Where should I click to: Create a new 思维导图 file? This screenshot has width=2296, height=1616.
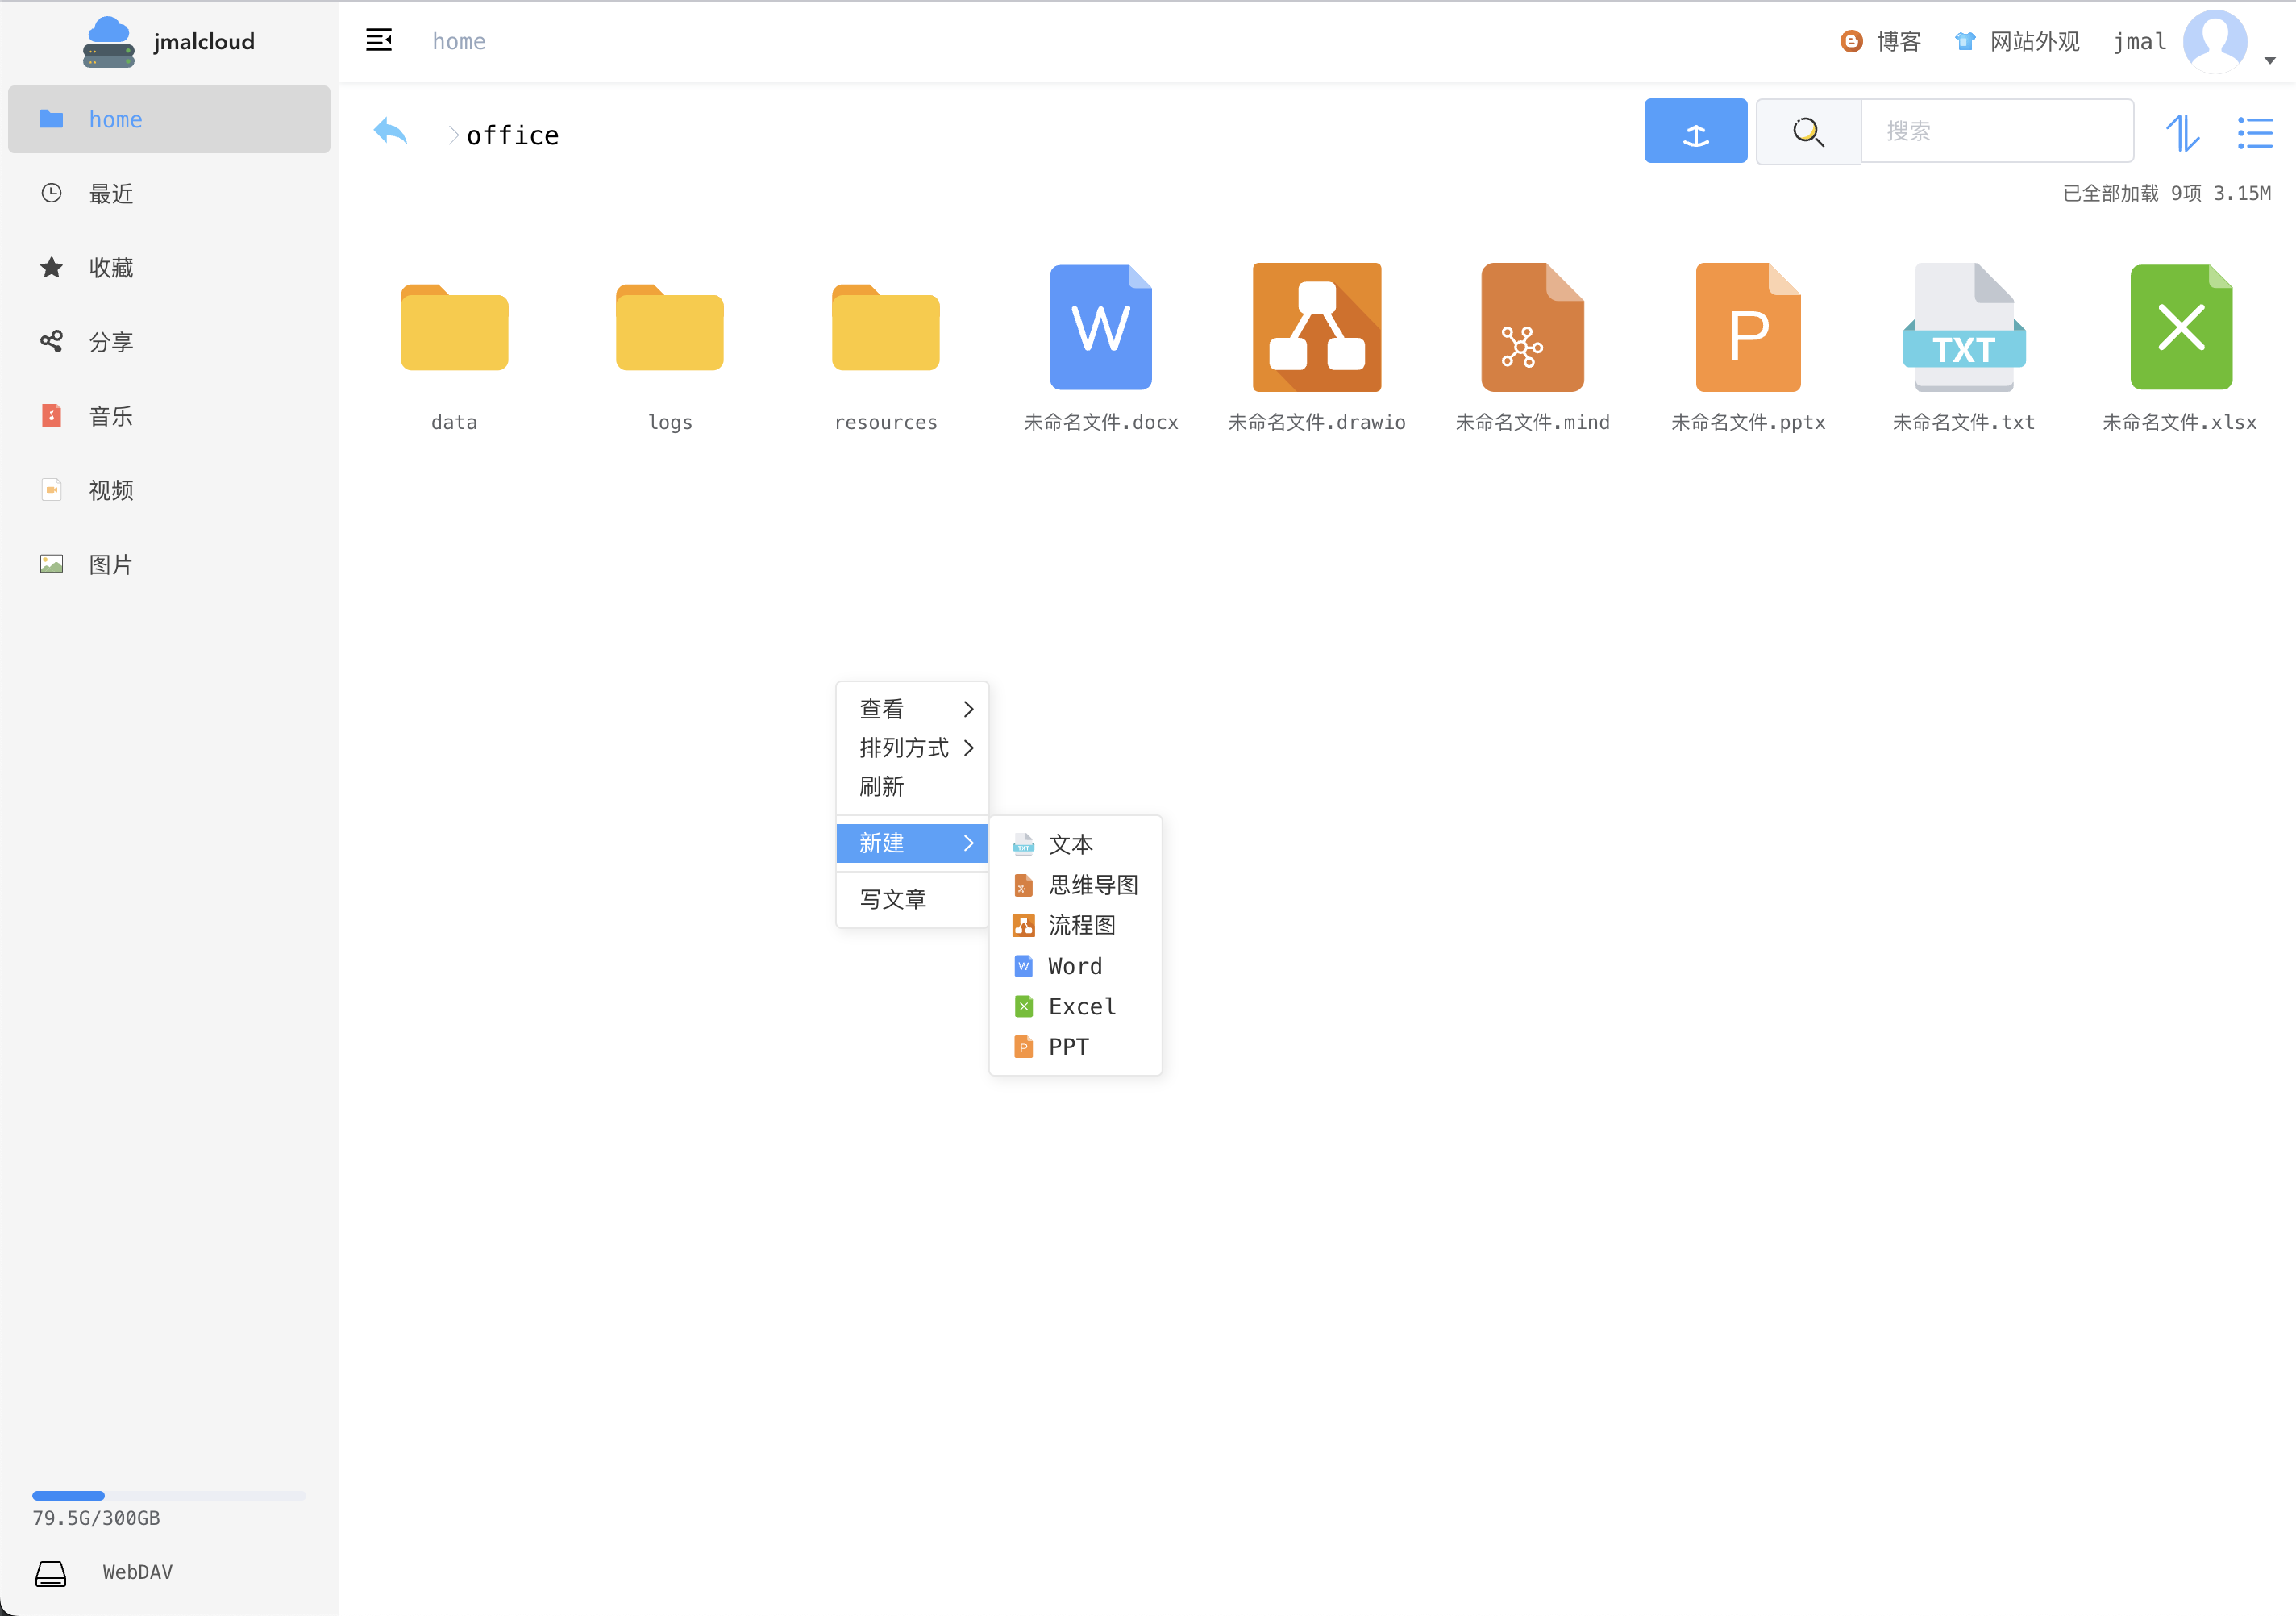click(1091, 885)
